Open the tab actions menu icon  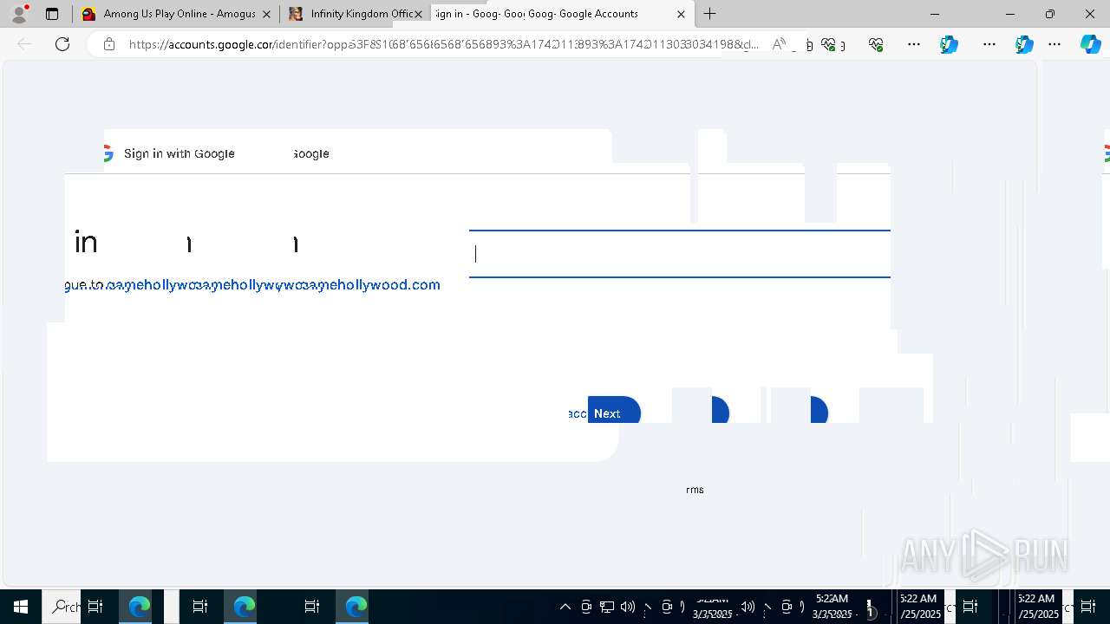[x=52, y=14]
